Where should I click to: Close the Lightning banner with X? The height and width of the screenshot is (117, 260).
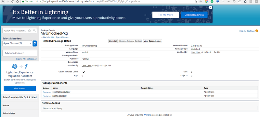[x=210, y=7]
